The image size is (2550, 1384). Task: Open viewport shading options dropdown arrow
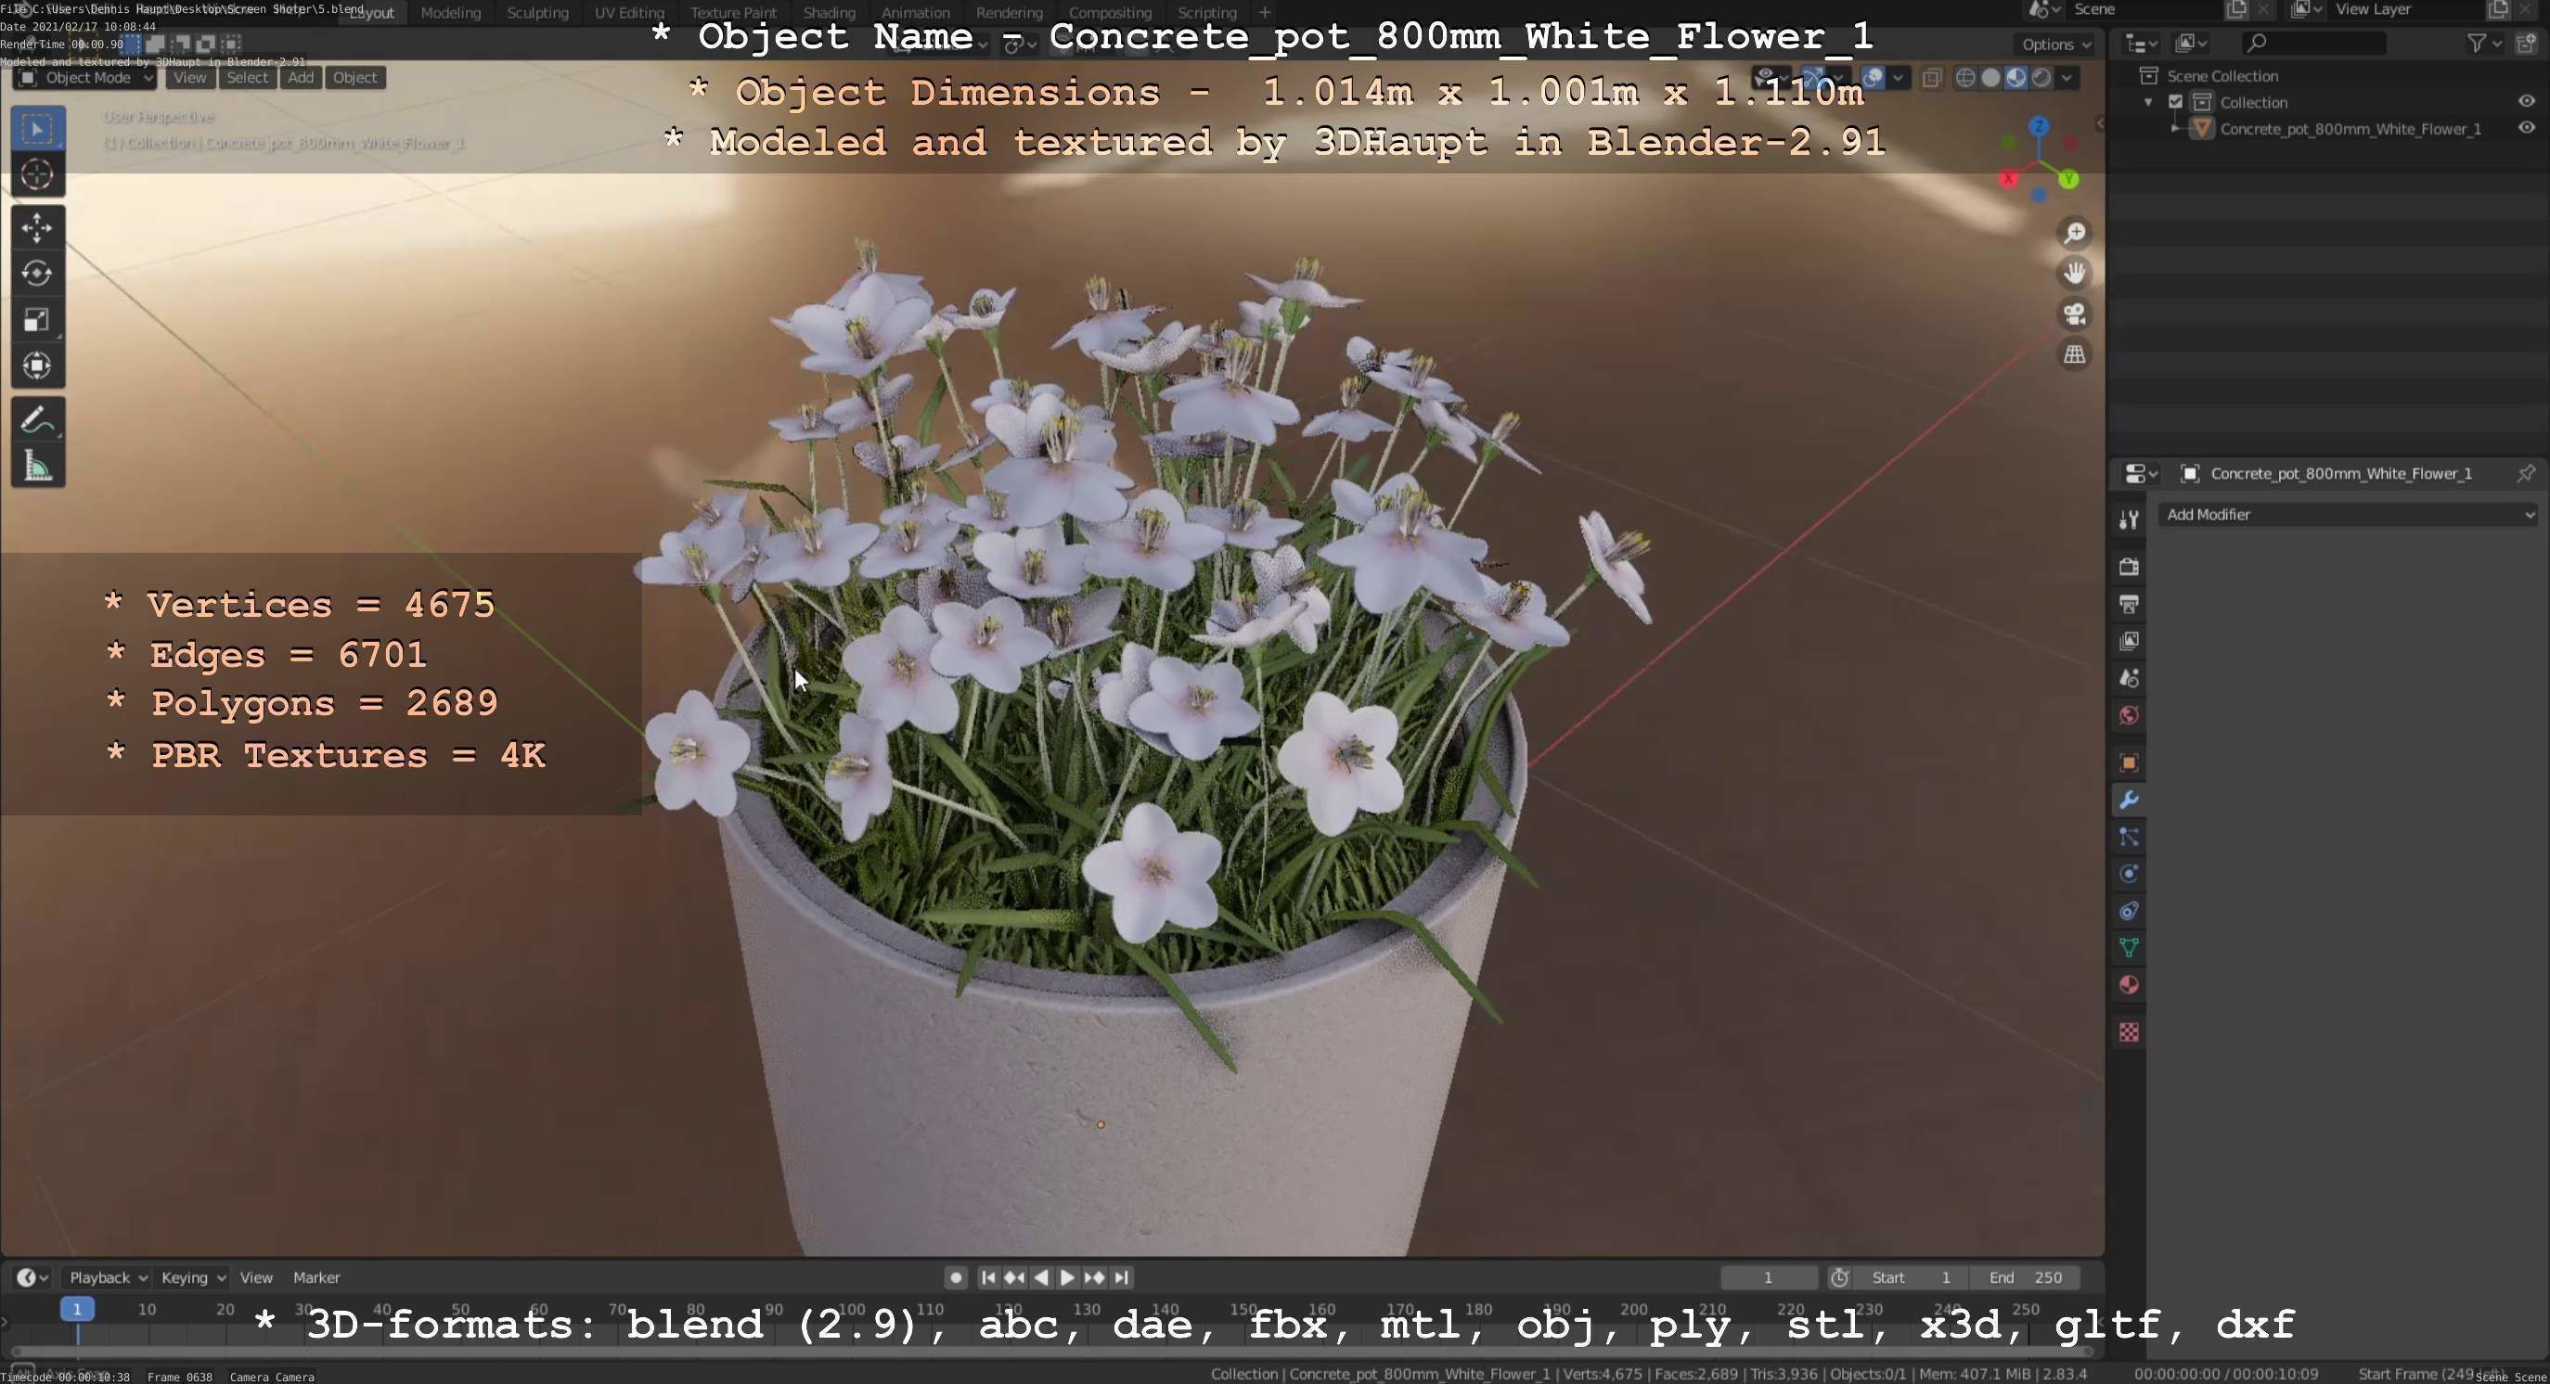click(2067, 77)
